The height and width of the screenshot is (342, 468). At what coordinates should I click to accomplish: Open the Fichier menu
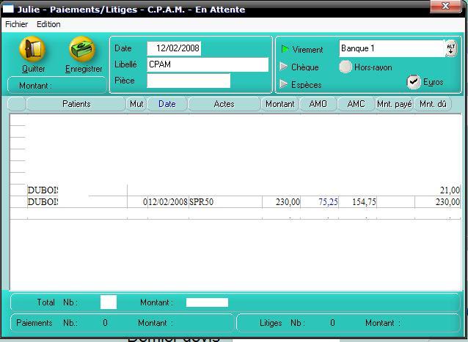pyautogui.click(x=16, y=24)
